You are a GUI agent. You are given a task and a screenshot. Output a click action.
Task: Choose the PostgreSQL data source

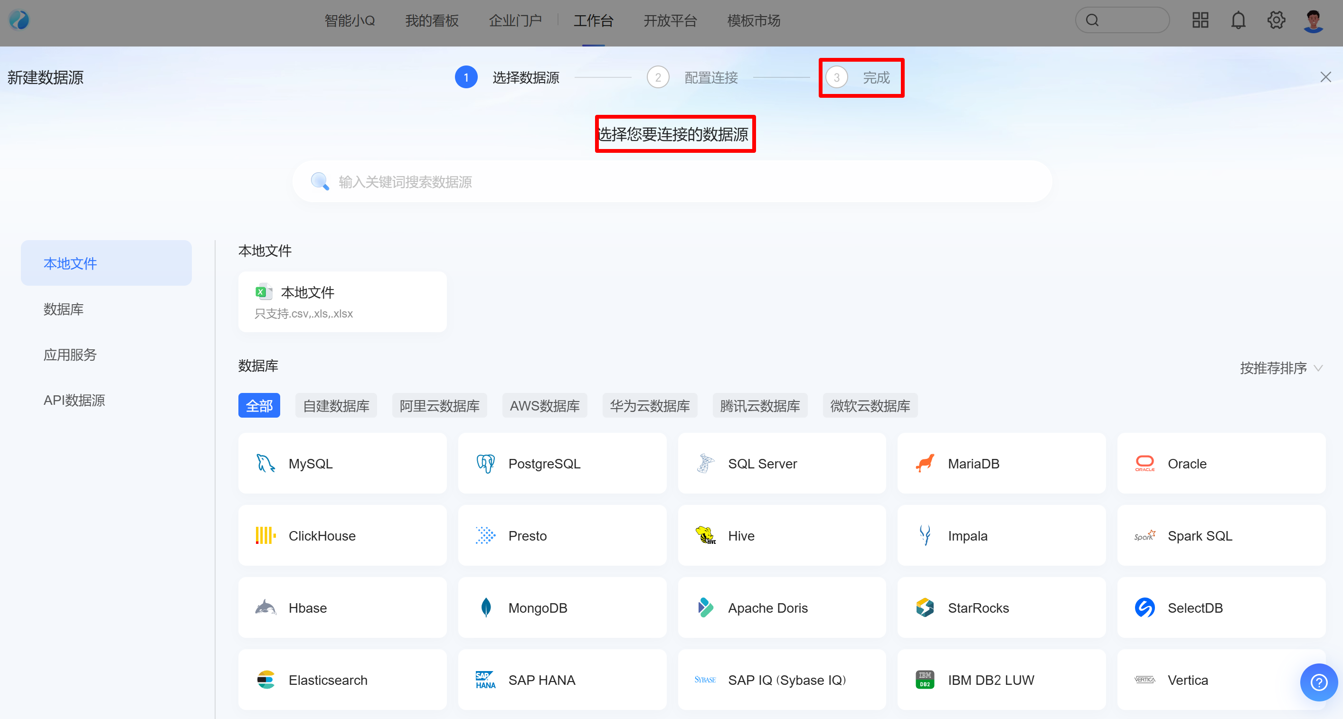point(561,463)
